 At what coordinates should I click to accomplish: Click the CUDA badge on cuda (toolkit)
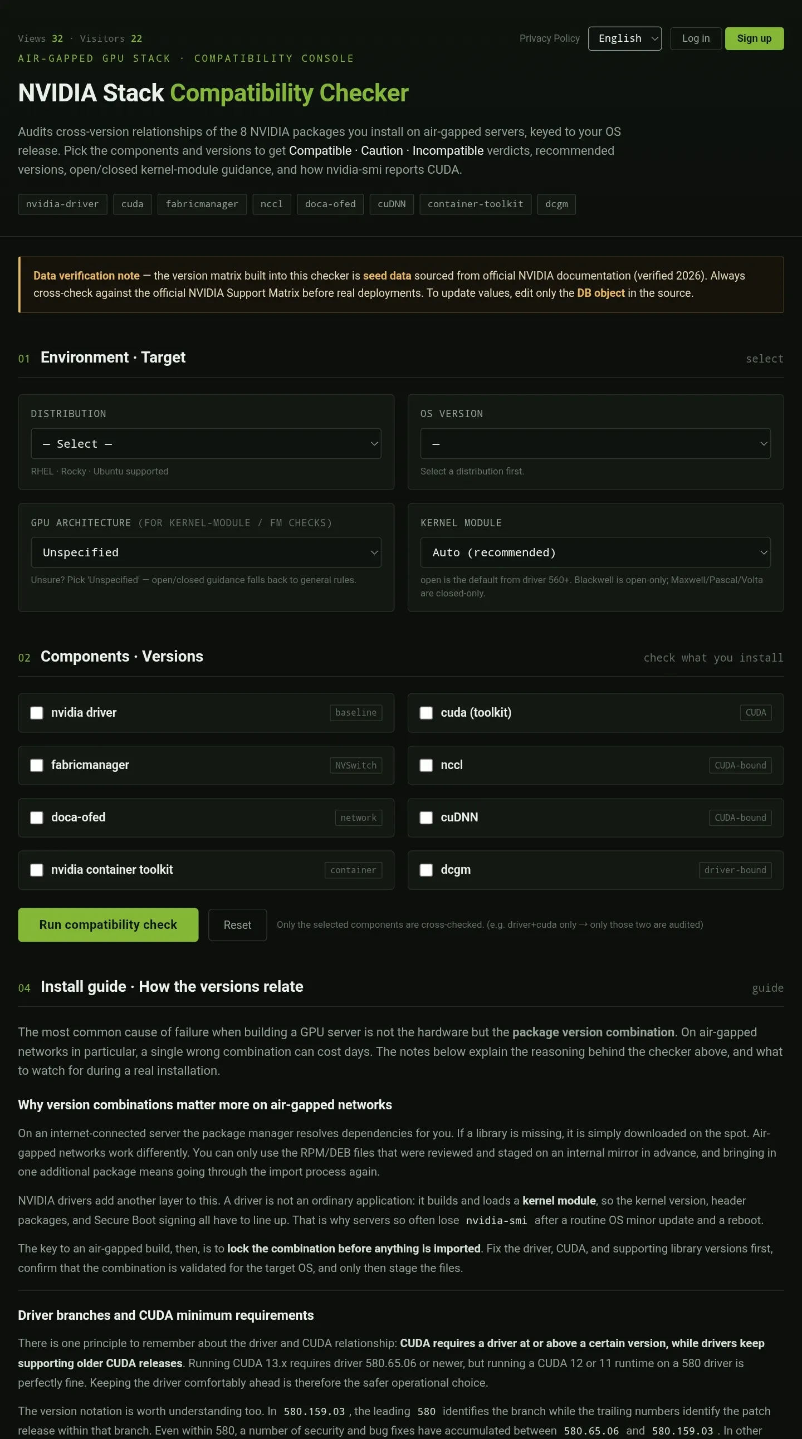756,713
